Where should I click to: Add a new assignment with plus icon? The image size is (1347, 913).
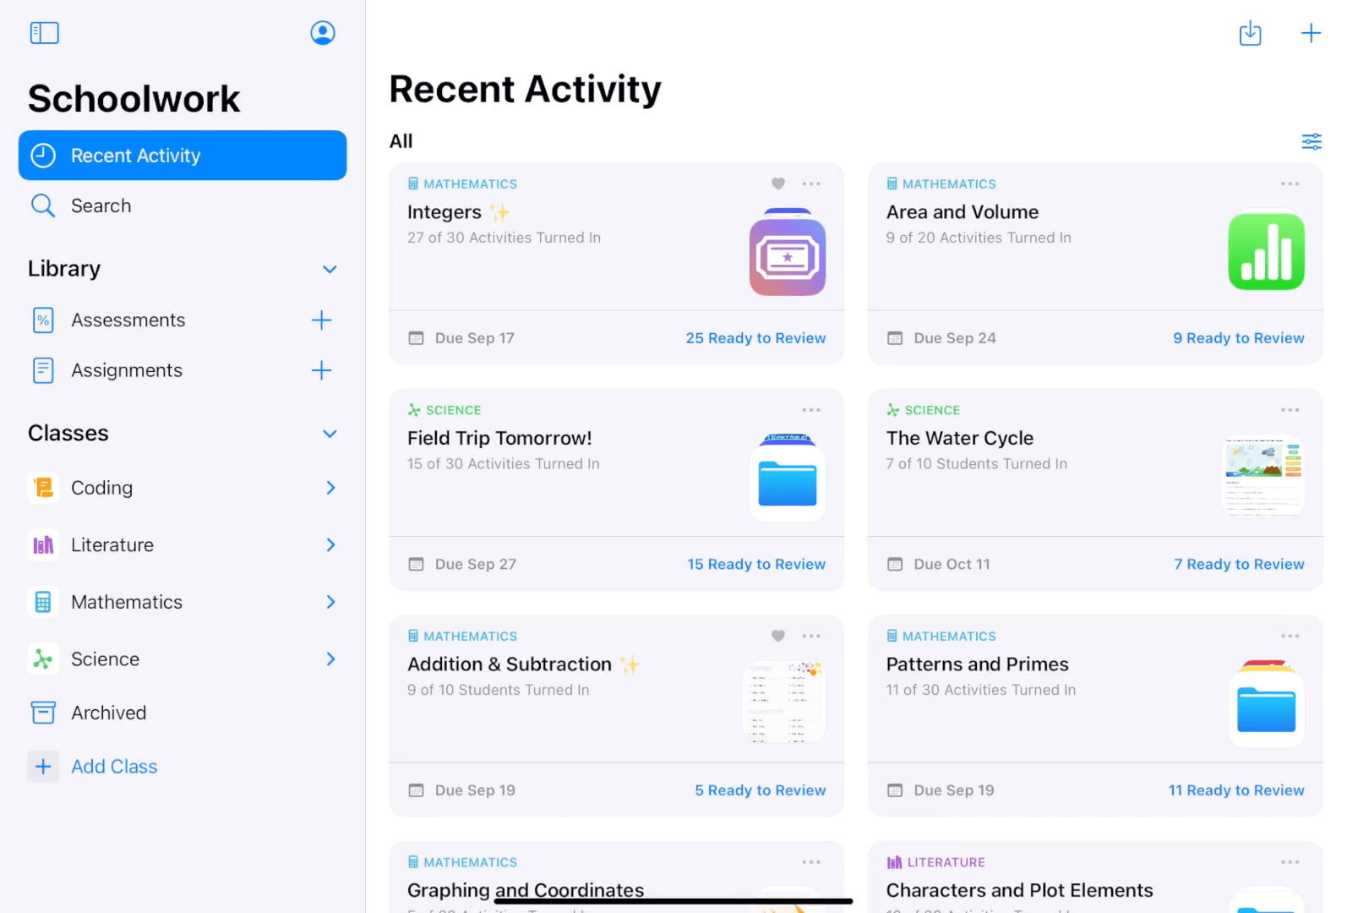tap(321, 370)
